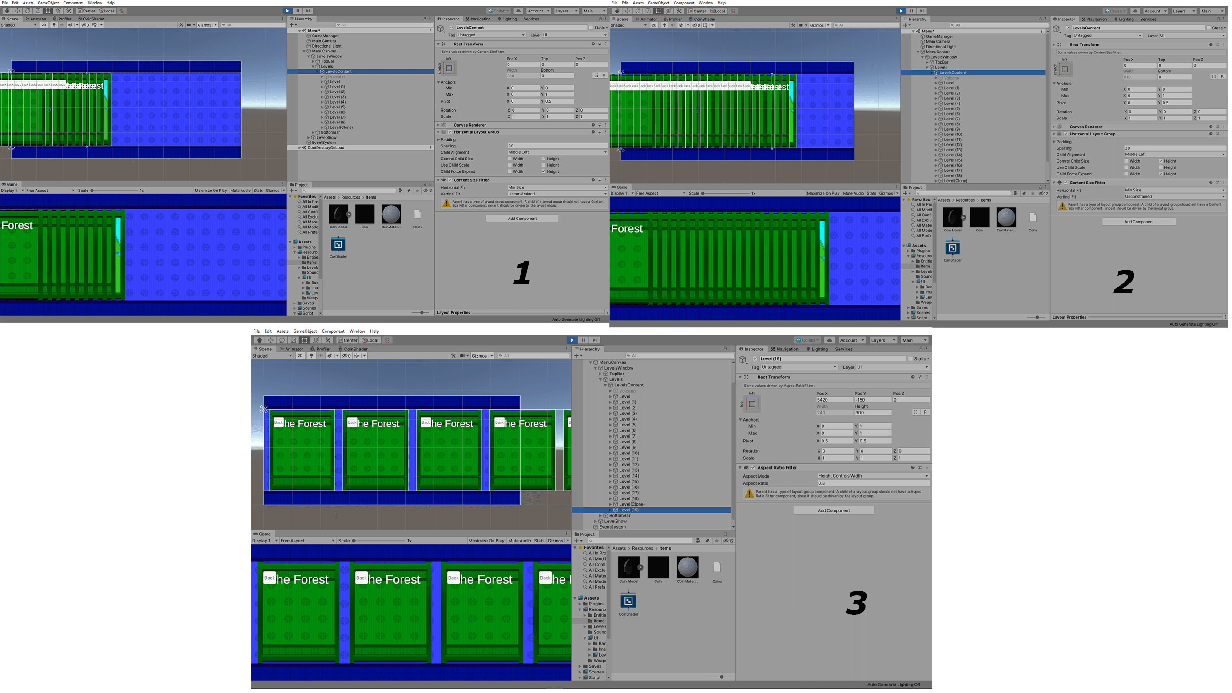Click the cloud services icon in screenshot 3
1232x693 pixels.
[830, 340]
